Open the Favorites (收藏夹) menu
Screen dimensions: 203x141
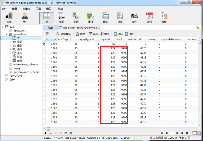coord(26,9)
